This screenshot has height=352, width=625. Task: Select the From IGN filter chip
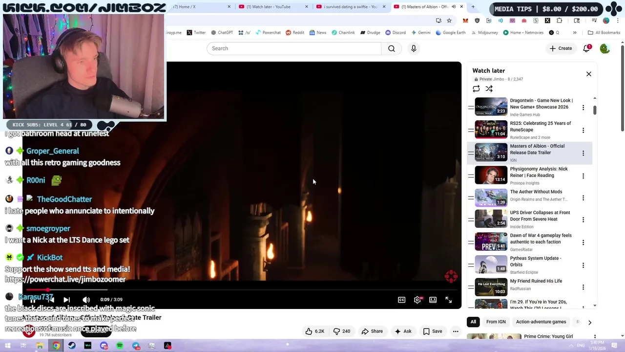496,322
